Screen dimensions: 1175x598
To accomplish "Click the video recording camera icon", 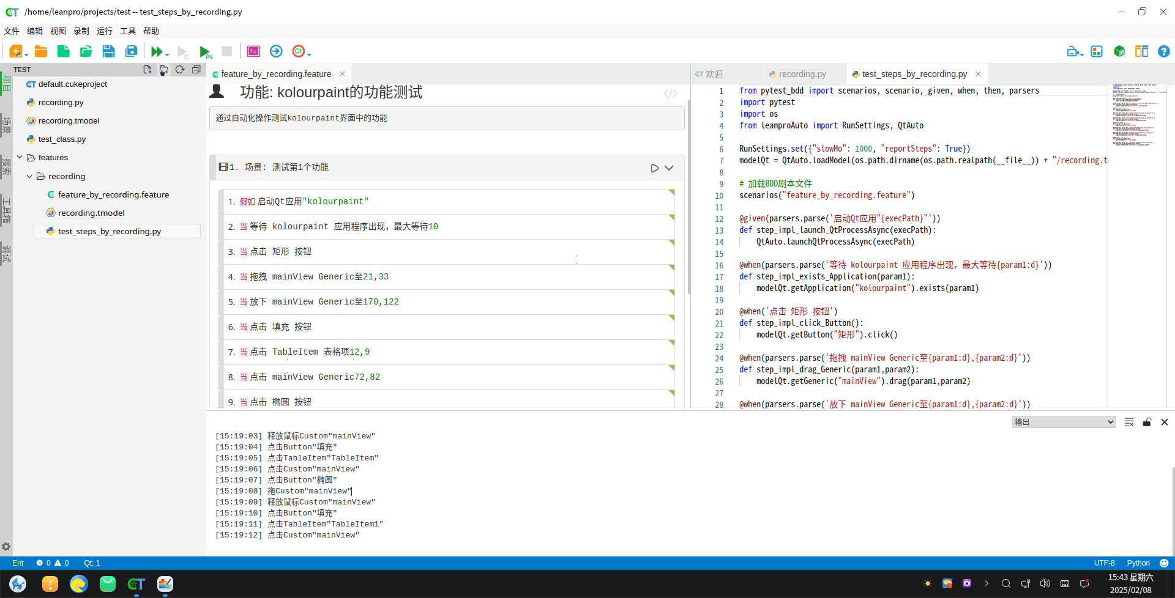I will pyautogui.click(x=1073, y=52).
